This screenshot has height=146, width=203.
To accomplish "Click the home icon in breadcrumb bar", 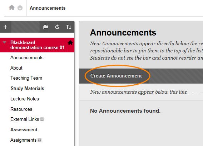I will point(12,8).
